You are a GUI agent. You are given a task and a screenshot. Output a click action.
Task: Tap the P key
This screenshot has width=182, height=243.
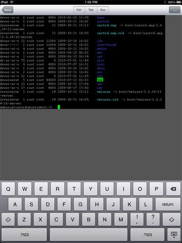click(157, 189)
